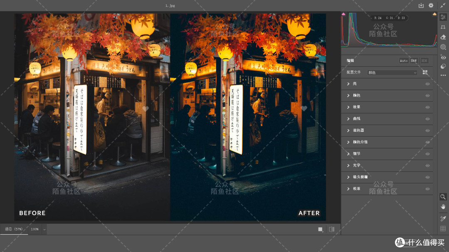Click the 适应 (57%) zoom fit button
449x252 pixels.
click(14, 229)
